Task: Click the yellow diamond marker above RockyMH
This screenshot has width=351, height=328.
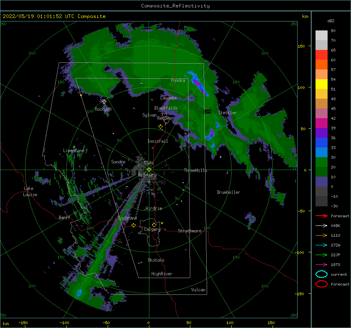Action: point(104,102)
